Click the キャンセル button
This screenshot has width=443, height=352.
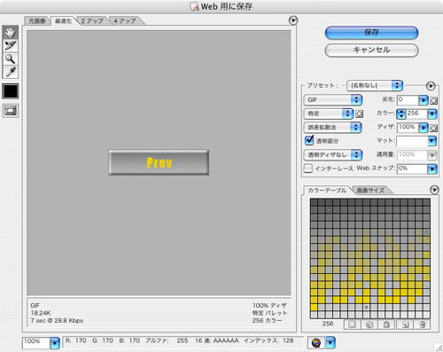click(x=371, y=50)
